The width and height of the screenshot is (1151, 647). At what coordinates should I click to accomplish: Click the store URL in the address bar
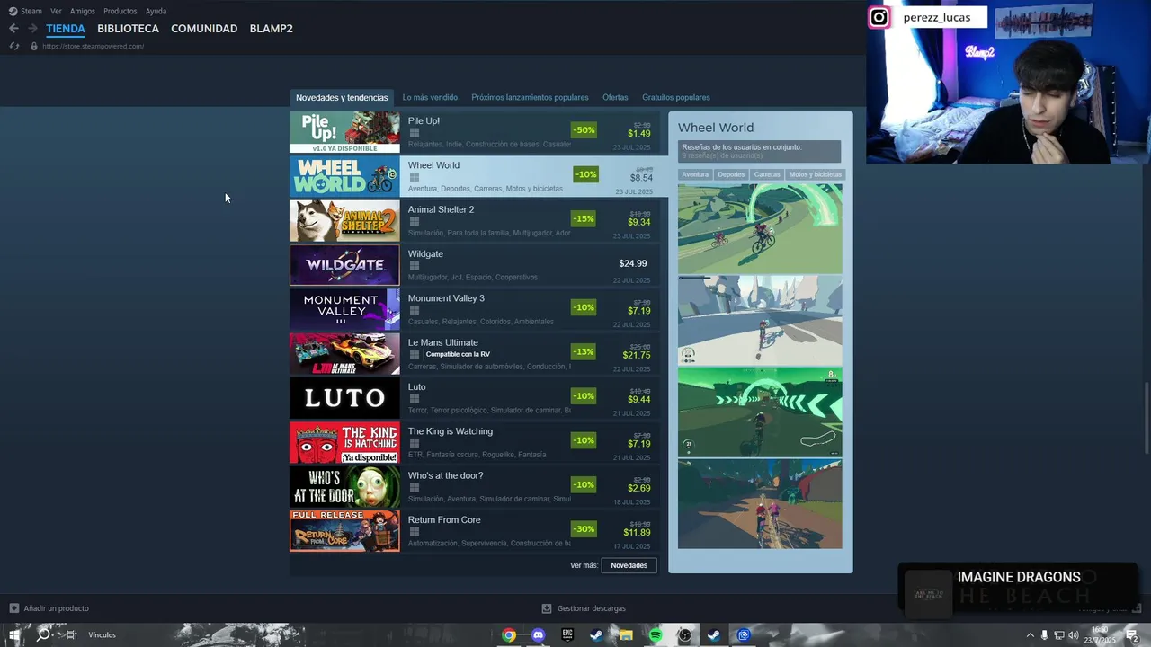tap(93, 46)
